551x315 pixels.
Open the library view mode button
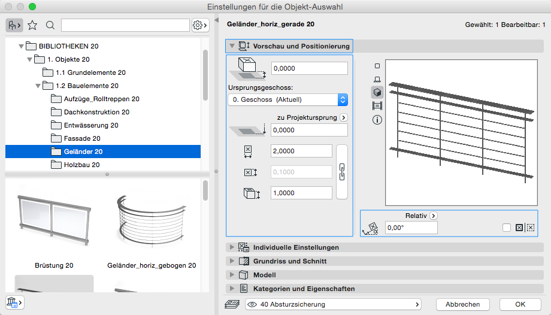coord(14,25)
